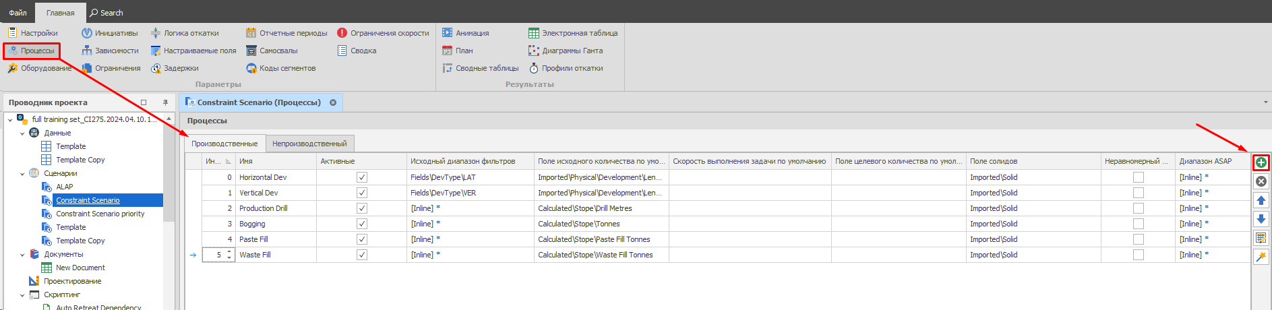
Task: Select Constraint Scenario priority in tree
Action: click(x=100, y=214)
